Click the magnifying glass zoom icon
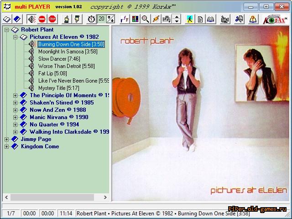Image resolution: width=292 pixels, height=219 pixels. [146, 19]
